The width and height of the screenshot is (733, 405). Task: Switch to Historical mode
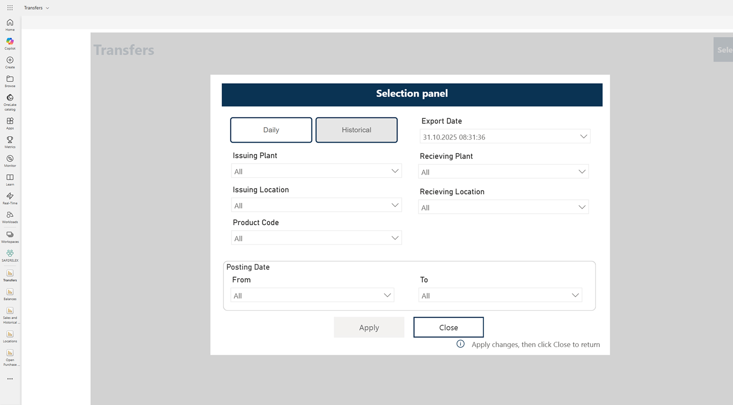(356, 130)
